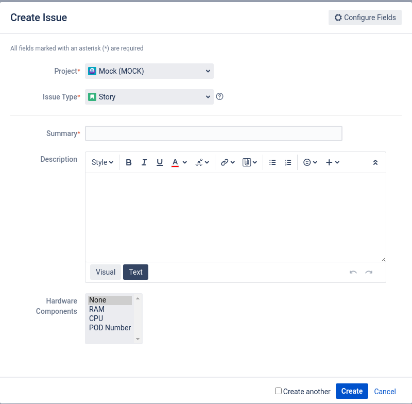Redo the last description edit
The width and height of the screenshot is (412, 404).
pos(369,272)
